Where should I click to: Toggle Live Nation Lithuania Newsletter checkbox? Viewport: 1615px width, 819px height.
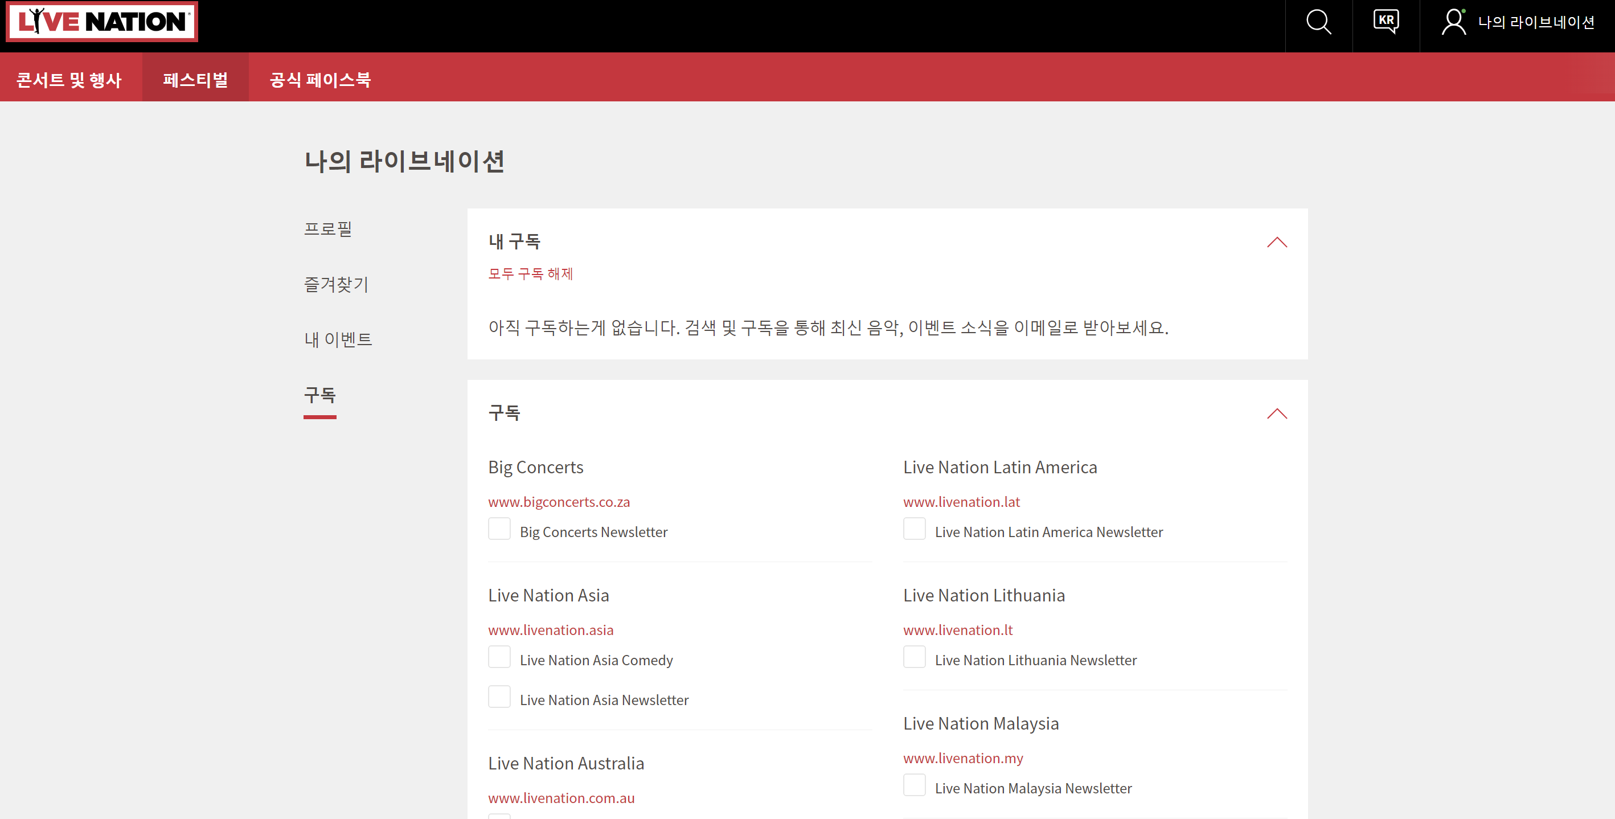click(x=914, y=657)
